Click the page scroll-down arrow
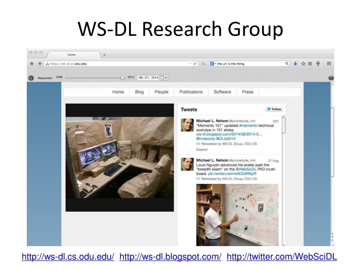Viewport: 361px width, 270px height. pos(332,240)
